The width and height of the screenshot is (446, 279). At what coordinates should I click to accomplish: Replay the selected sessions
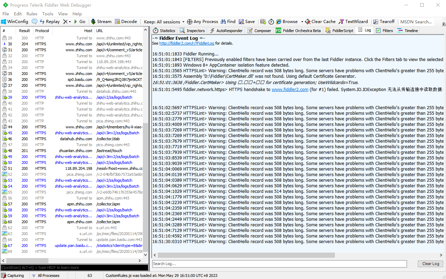click(x=49, y=22)
